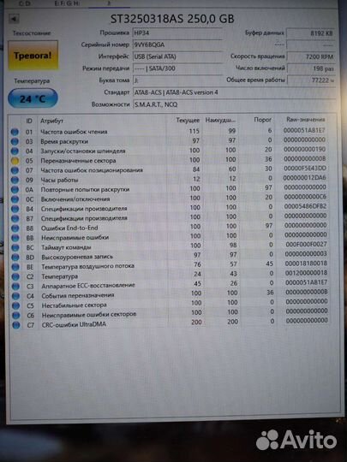Click the Атрибут column header
347x462 pixels.
pos(51,121)
